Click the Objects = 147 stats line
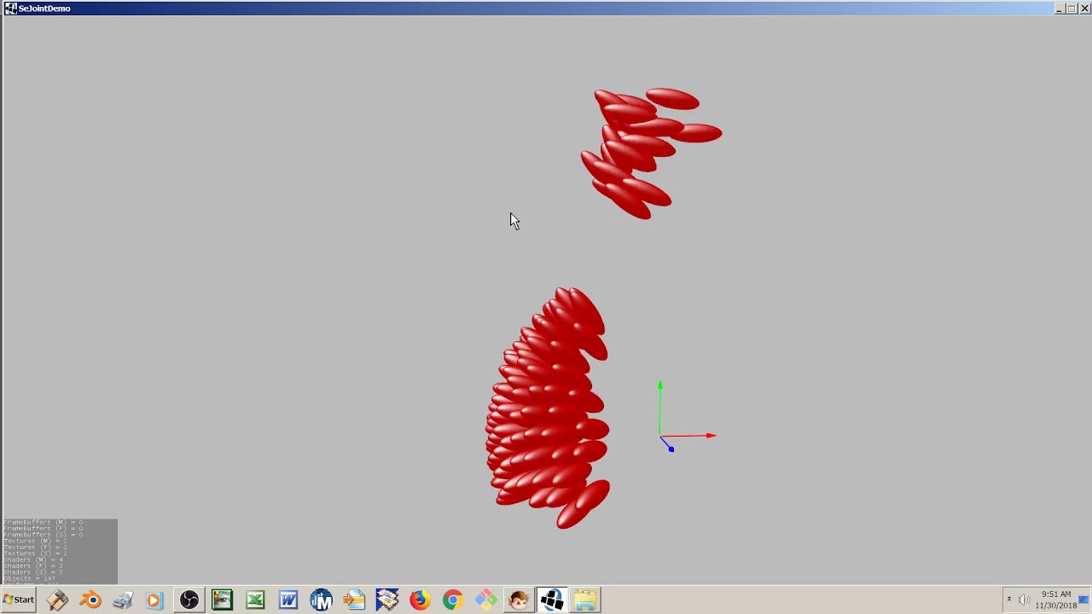Image resolution: width=1092 pixels, height=614 pixels. coord(30,578)
